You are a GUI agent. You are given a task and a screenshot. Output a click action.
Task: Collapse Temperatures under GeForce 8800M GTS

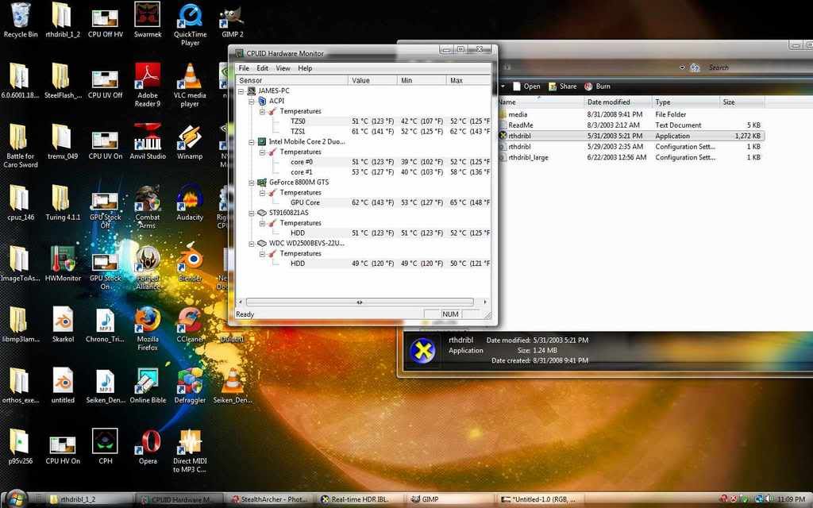pyautogui.click(x=262, y=192)
